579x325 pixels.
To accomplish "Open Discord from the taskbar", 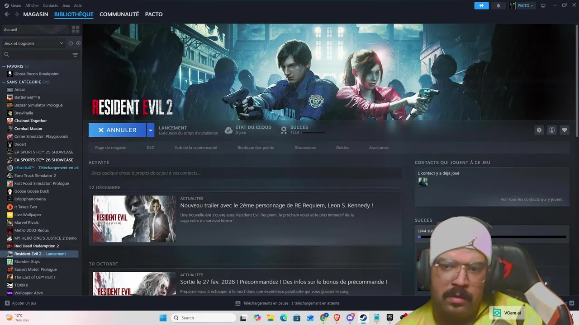I will click(350, 318).
